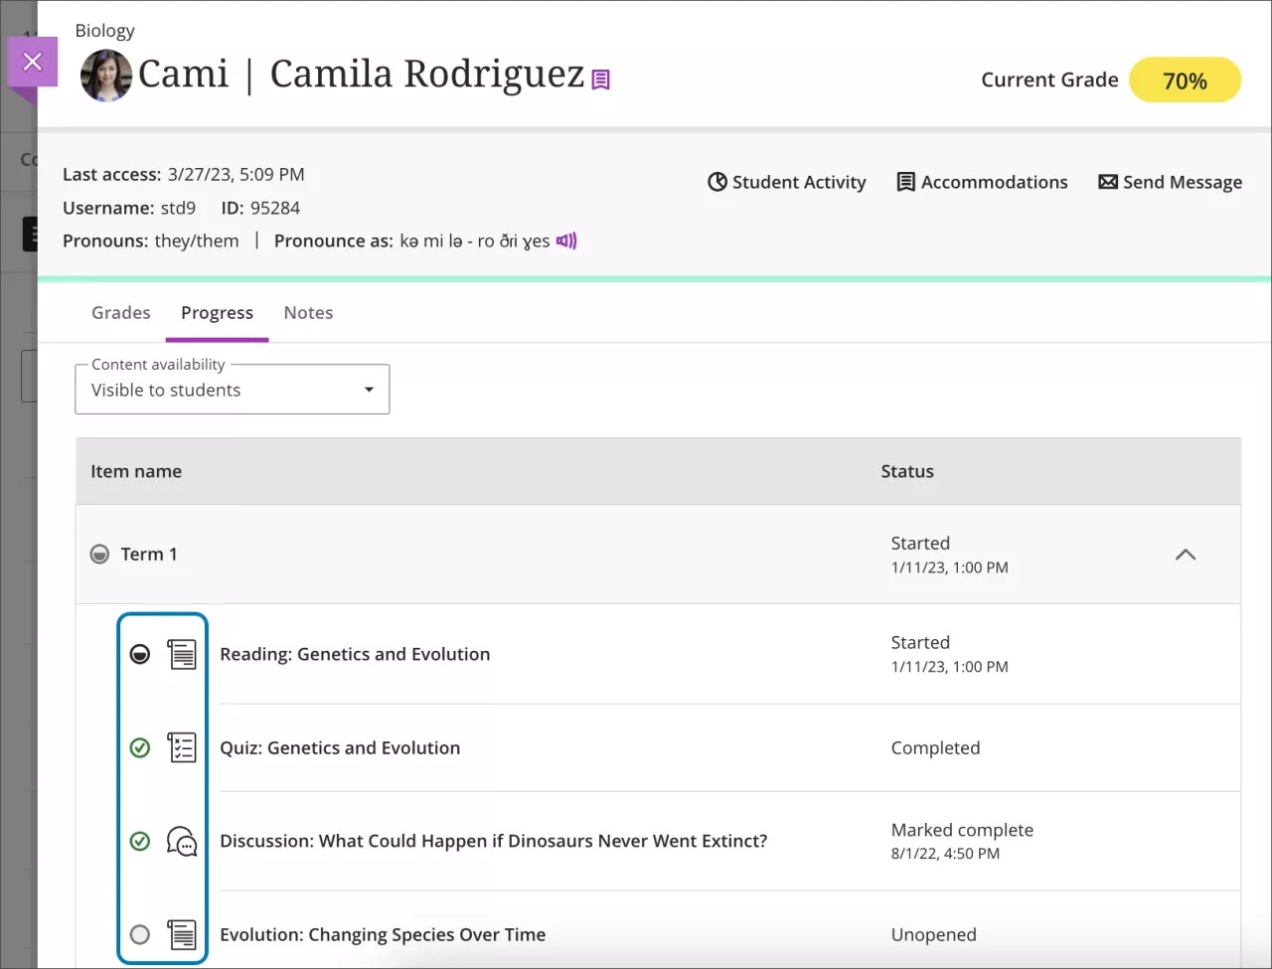Collapse the Term 1 section

click(1185, 555)
